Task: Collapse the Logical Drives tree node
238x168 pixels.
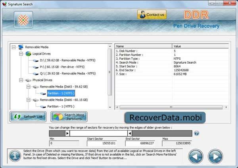Action: click(x=21, y=54)
